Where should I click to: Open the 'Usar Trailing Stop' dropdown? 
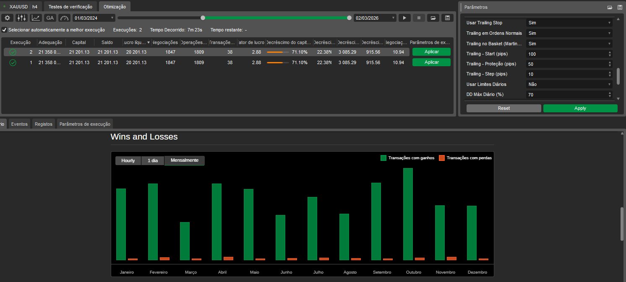569,23
